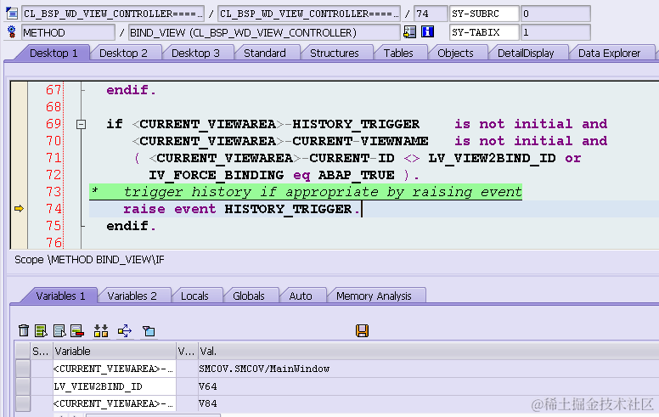Open the Data Explorer tab

[x=609, y=53]
